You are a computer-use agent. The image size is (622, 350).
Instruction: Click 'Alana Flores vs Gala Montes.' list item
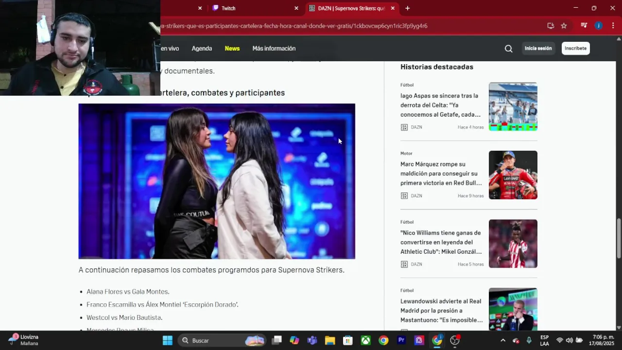pyautogui.click(x=128, y=292)
